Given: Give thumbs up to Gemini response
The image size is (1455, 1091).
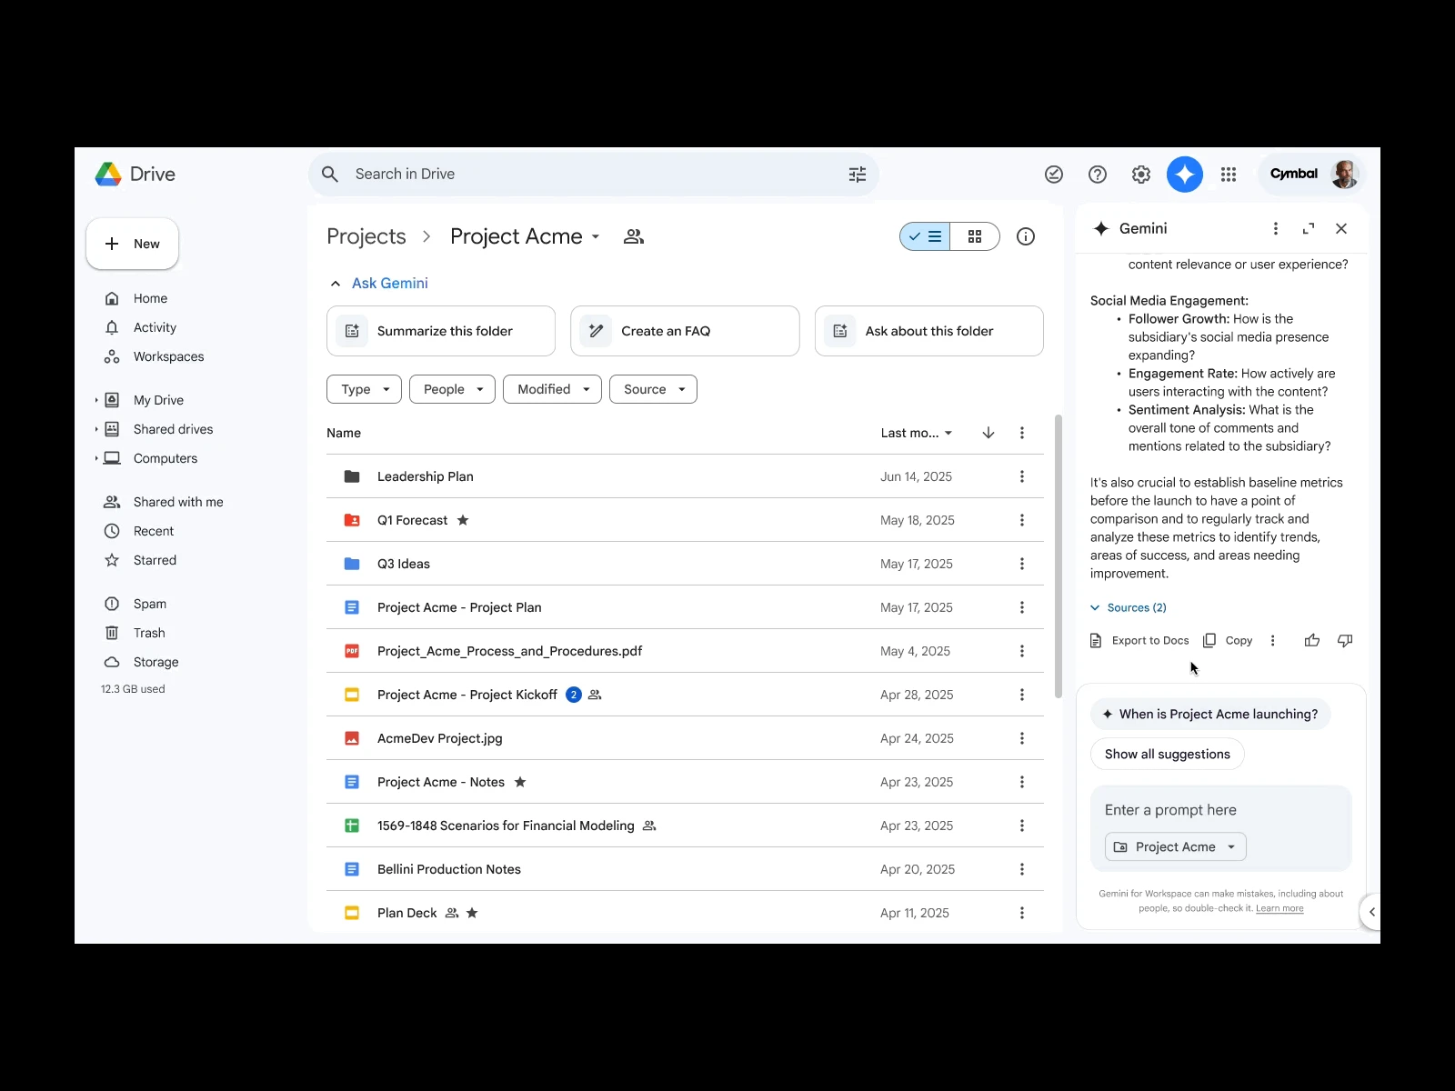Looking at the screenshot, I should point(1311,641).
